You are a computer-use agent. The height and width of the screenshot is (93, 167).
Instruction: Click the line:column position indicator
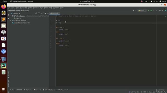(138, 92)
